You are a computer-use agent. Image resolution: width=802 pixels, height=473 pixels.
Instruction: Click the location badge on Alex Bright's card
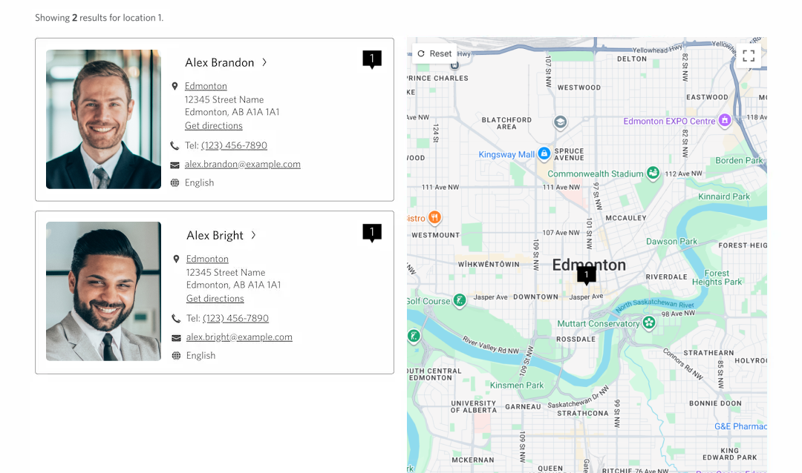372,232
